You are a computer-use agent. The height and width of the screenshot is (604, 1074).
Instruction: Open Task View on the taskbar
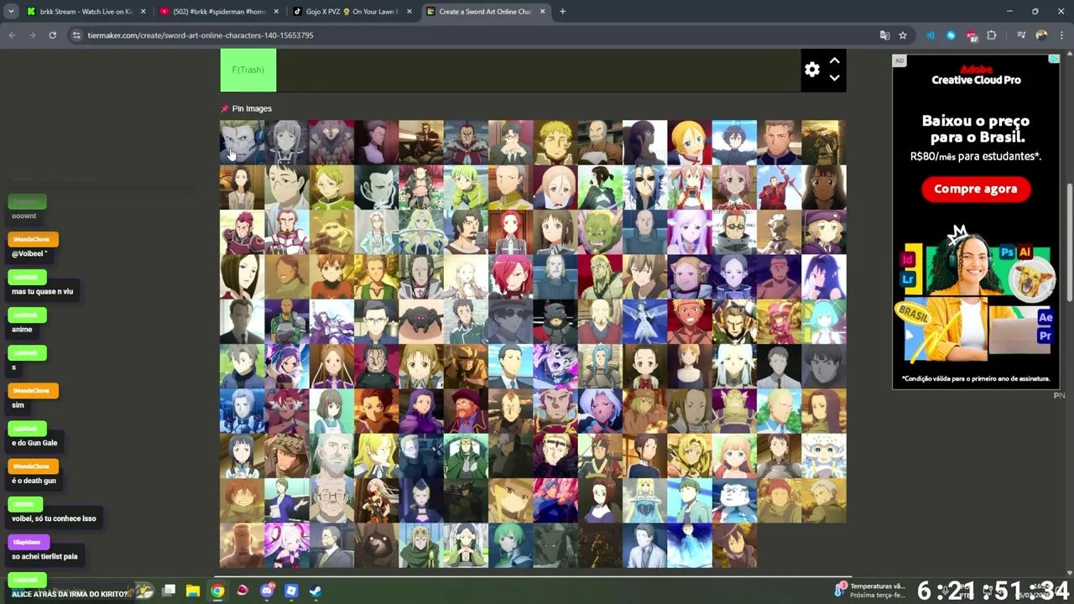[x=169, y=591]
